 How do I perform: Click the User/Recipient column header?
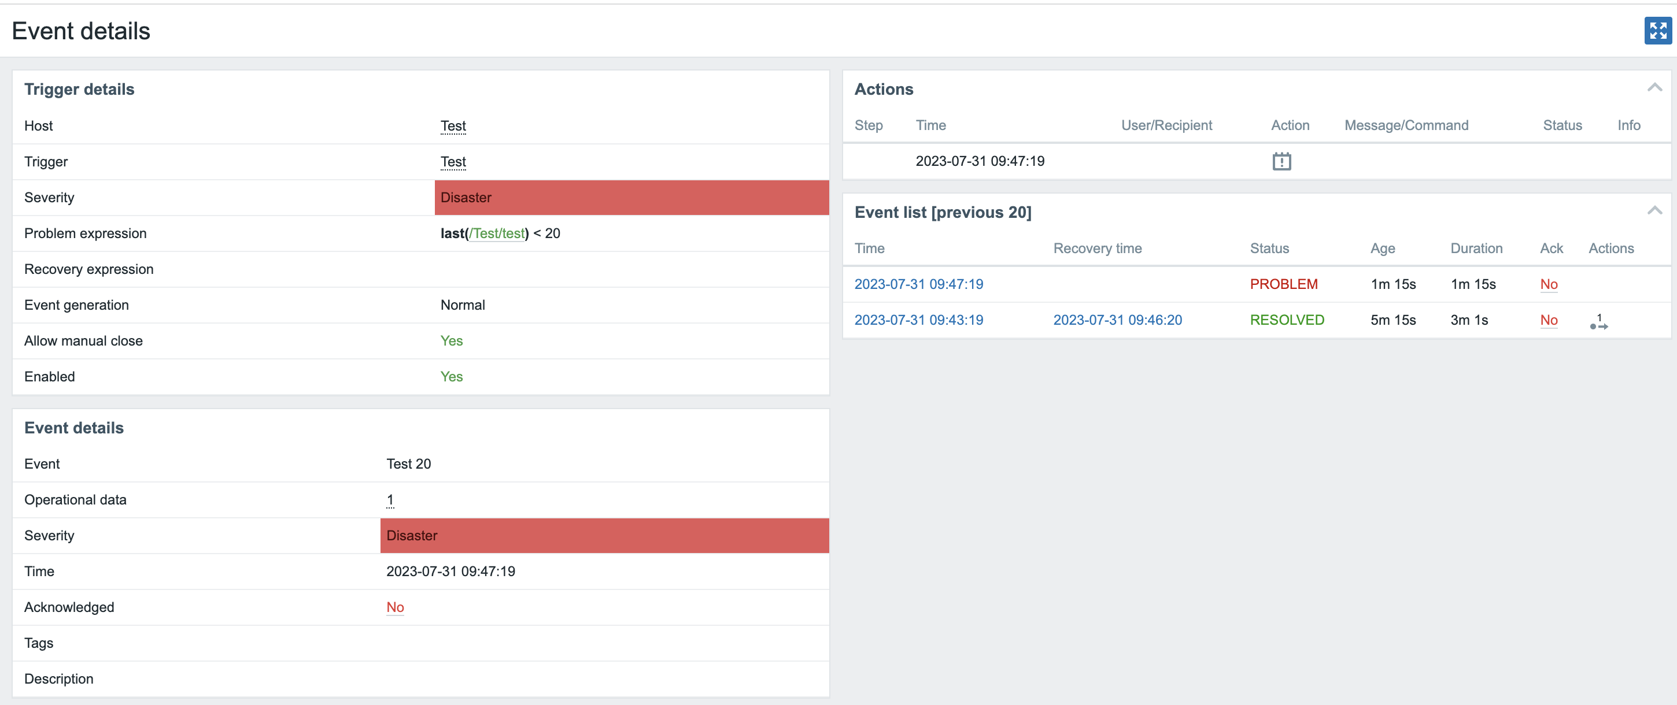(x=1166, y=125)
